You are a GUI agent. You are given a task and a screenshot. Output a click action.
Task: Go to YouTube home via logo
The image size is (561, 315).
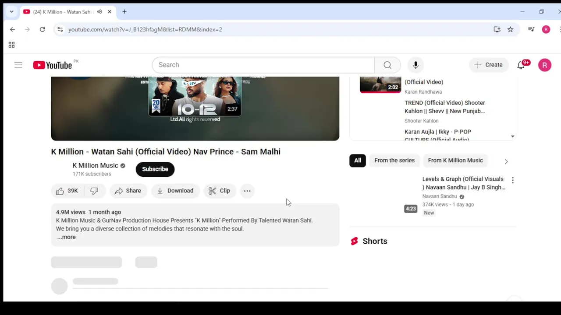[x=53, y=65]
